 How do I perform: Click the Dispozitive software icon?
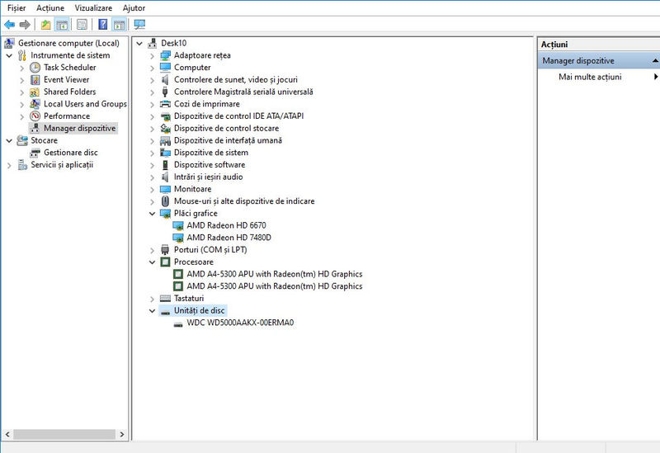click(x=166, y=164)
